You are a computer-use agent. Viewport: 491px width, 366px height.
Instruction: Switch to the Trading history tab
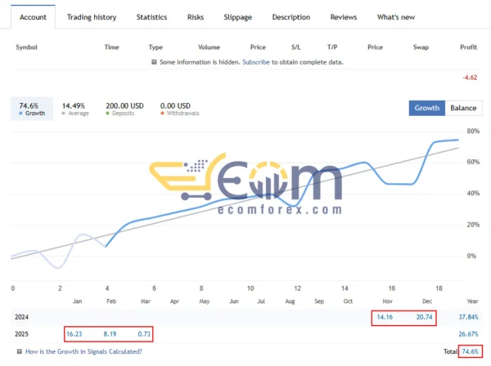point(92,17)
